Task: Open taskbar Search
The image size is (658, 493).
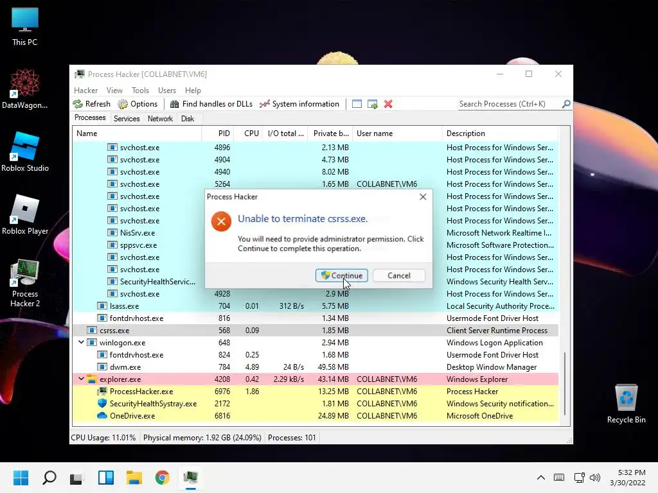Action: [x=49, y=478]
